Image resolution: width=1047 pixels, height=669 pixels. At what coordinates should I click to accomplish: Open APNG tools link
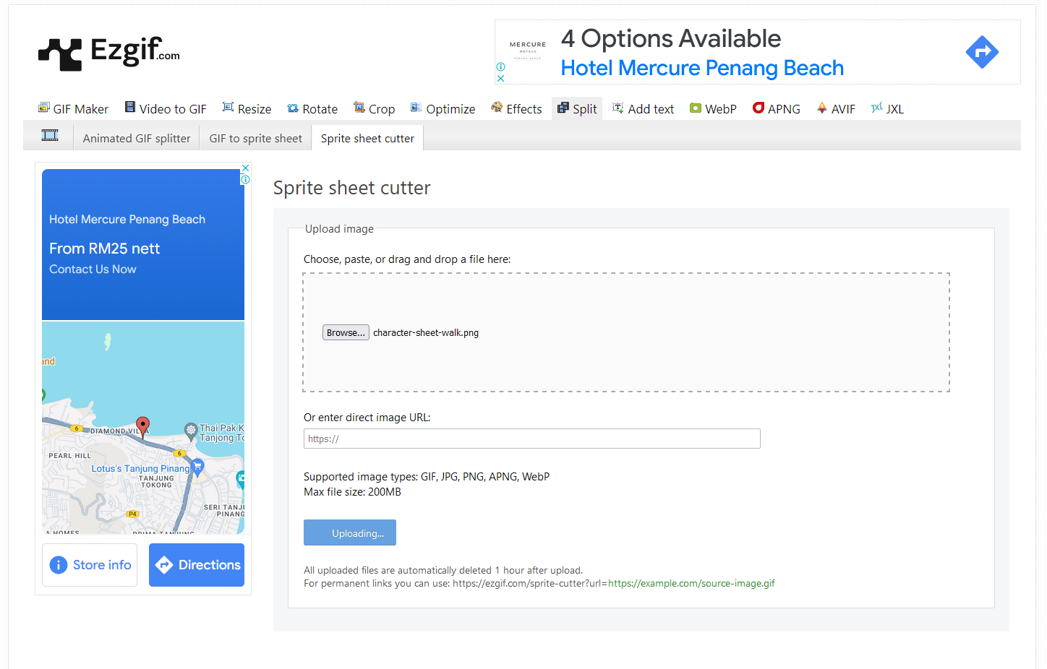click(x=784, y=109)
